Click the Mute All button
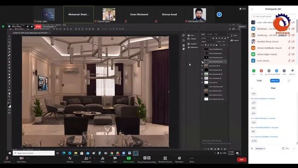Viewport: 298px width, 168px height. pos(275,81)
